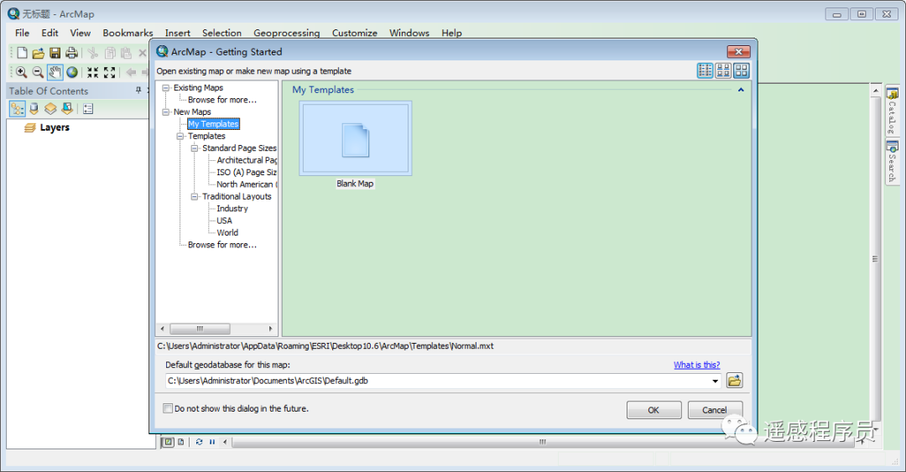Open the Edit menu
The image size is (906, 472).
49,33
